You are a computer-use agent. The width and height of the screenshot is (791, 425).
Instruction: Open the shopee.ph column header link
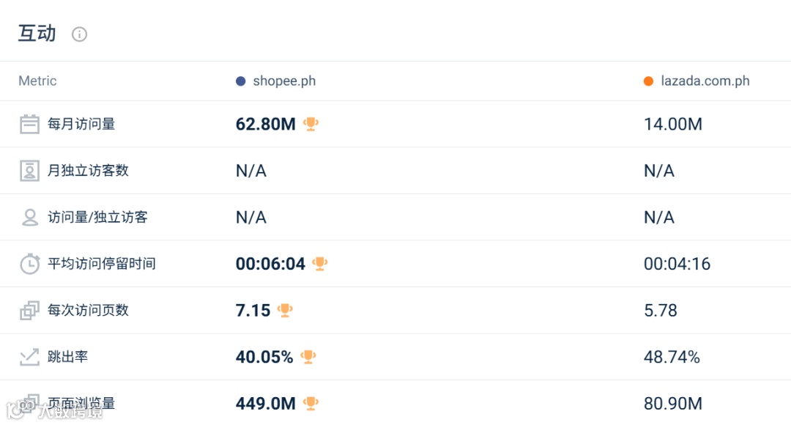pyautogui.click(x=284, y=81)
